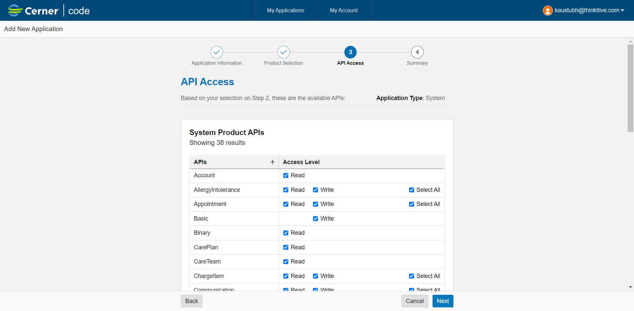Click the scrollbar down arrow

[630, 287]
